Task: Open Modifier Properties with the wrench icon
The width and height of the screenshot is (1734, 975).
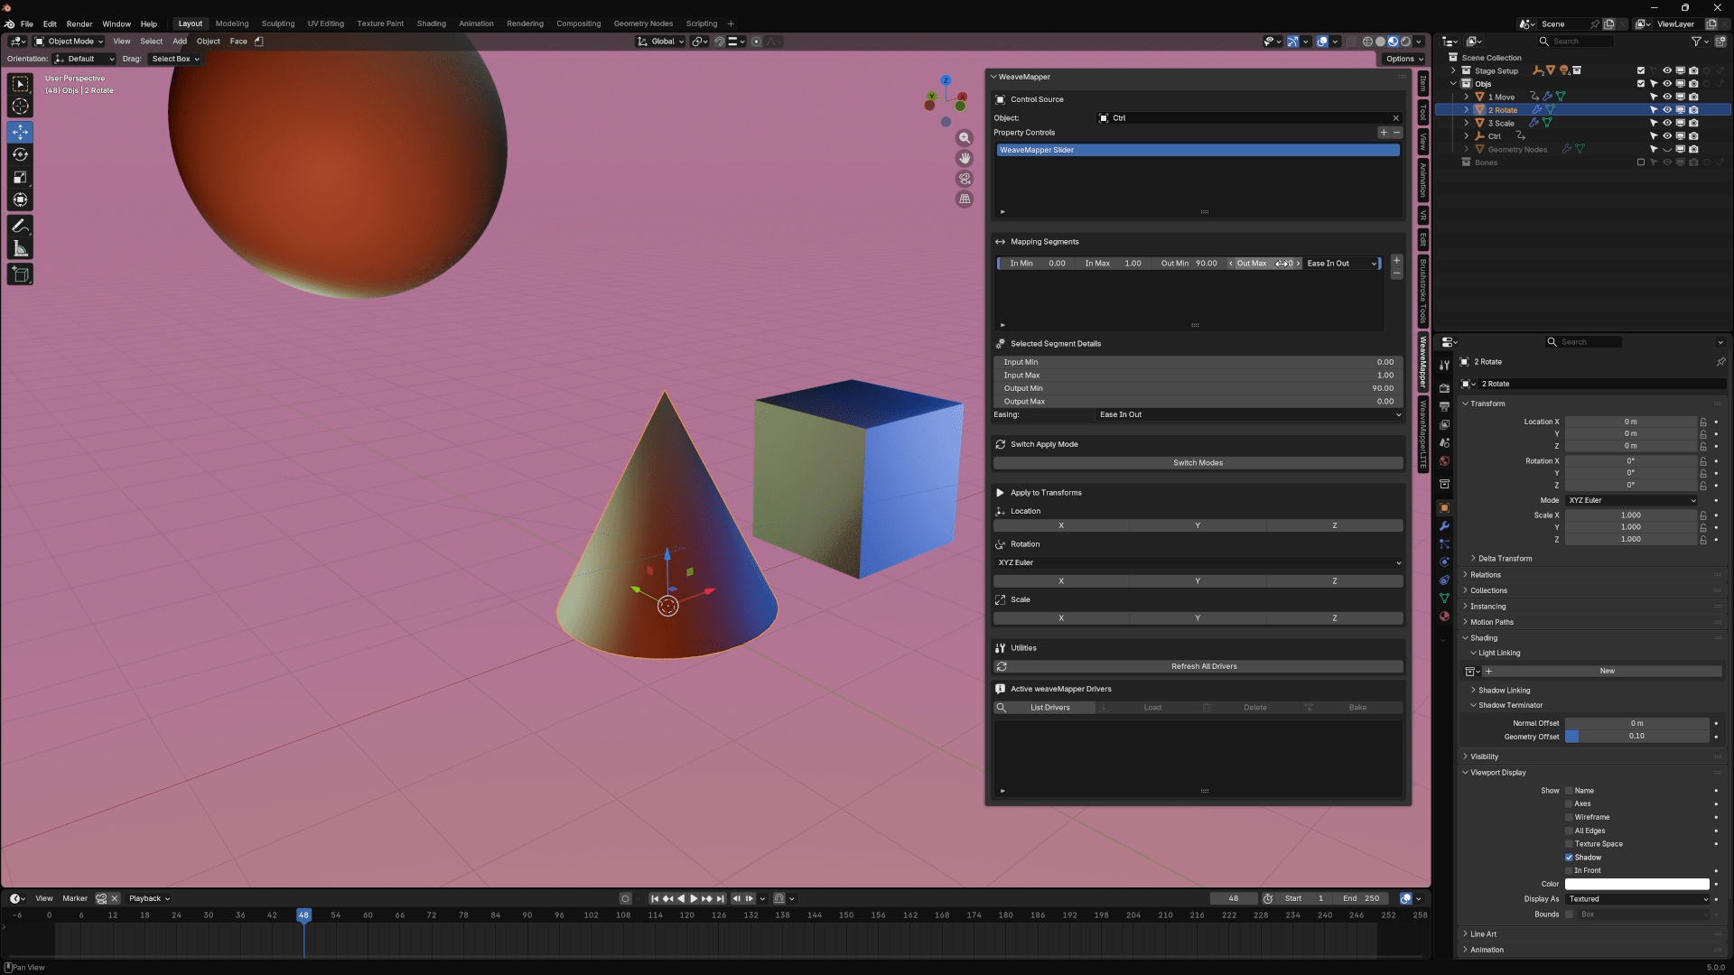Action: [1444, 526]
